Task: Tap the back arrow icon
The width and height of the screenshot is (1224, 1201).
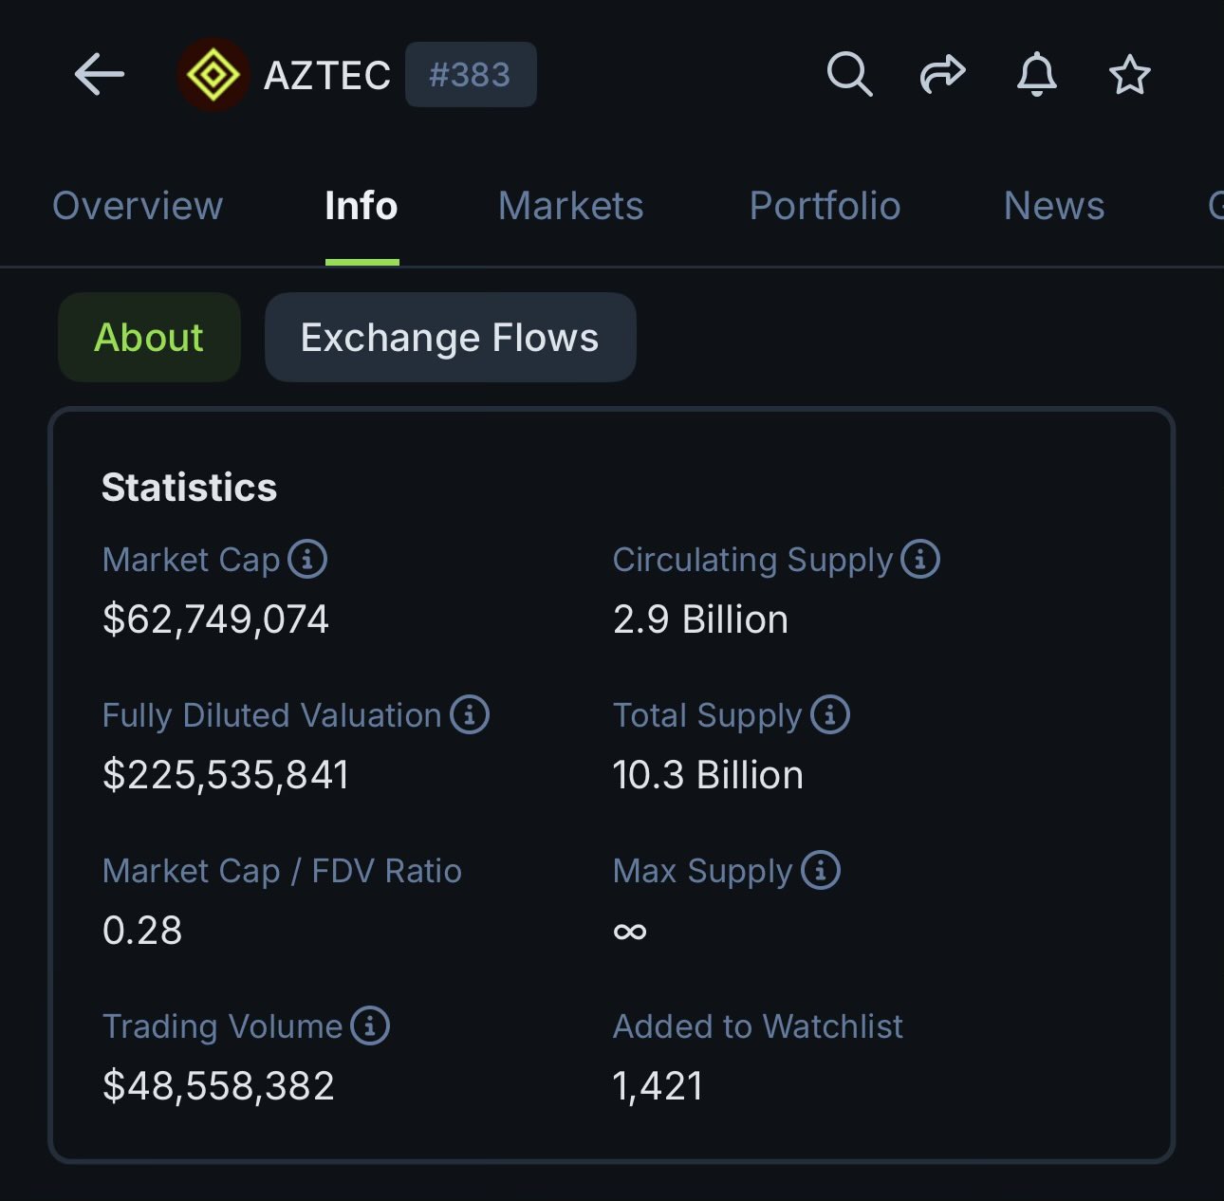Action: pos(100,74)
